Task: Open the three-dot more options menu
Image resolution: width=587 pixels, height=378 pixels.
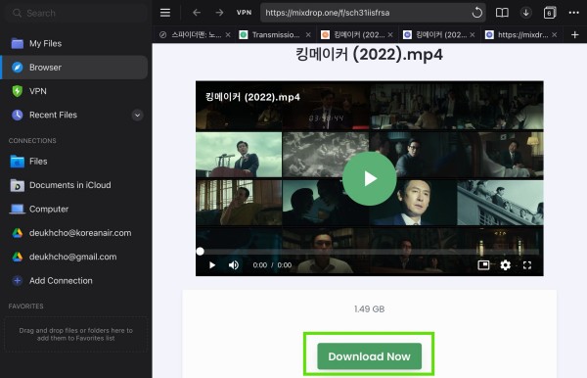Action: pyautogui.click(x=573, y=13)
